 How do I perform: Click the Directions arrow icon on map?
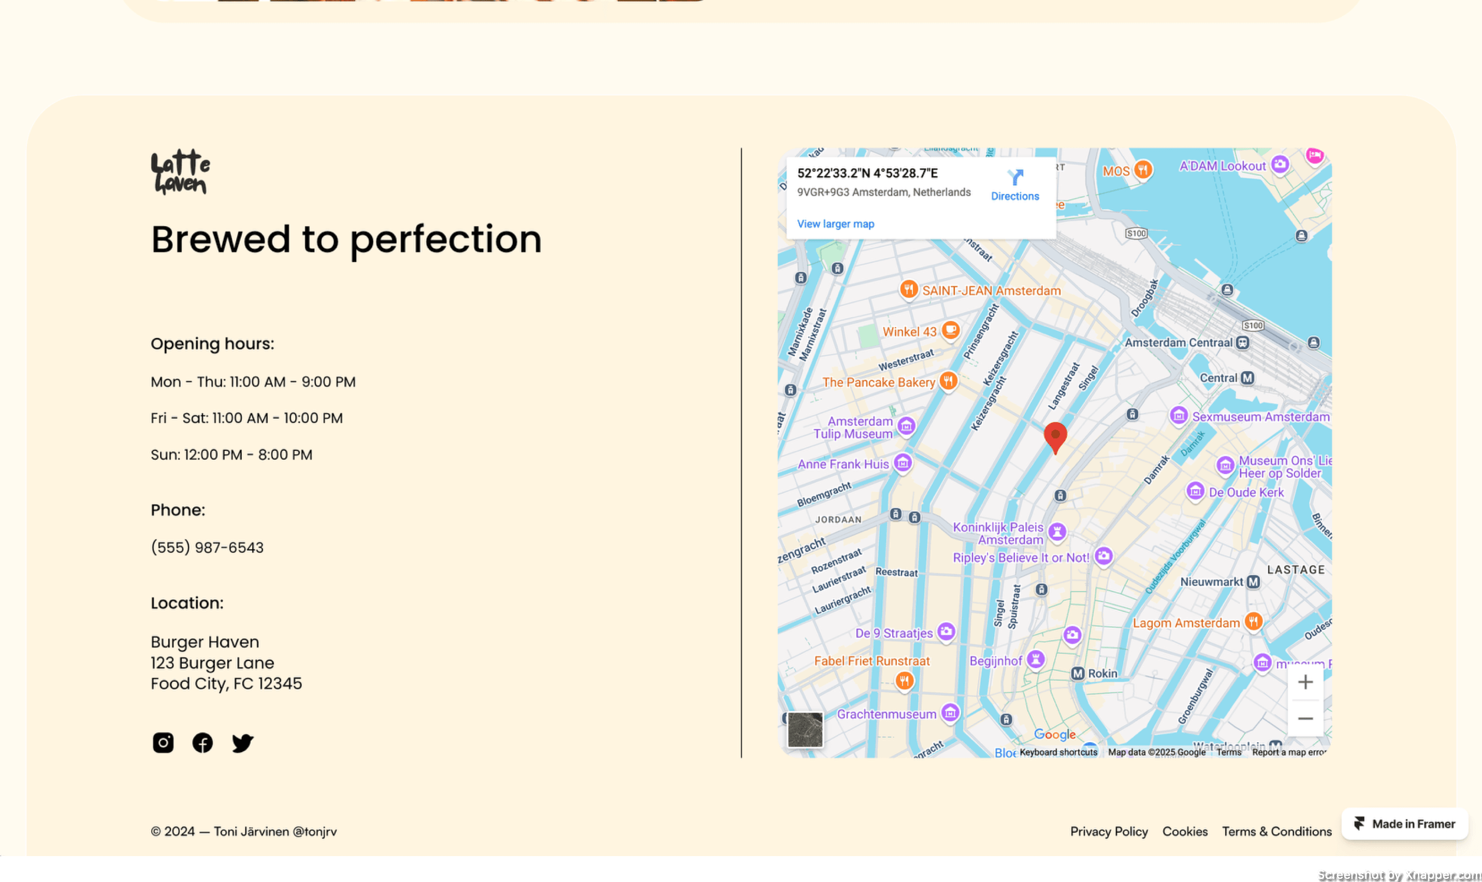coord(1015,177)
